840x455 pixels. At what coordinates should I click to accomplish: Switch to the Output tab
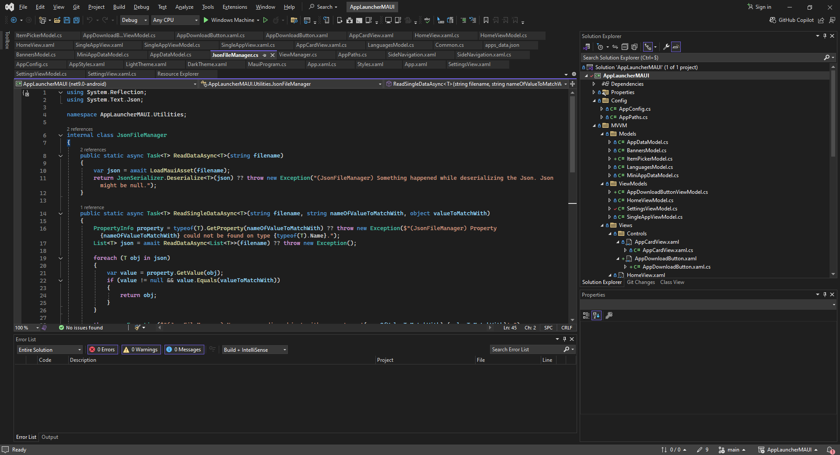click(x=50, y=437)
